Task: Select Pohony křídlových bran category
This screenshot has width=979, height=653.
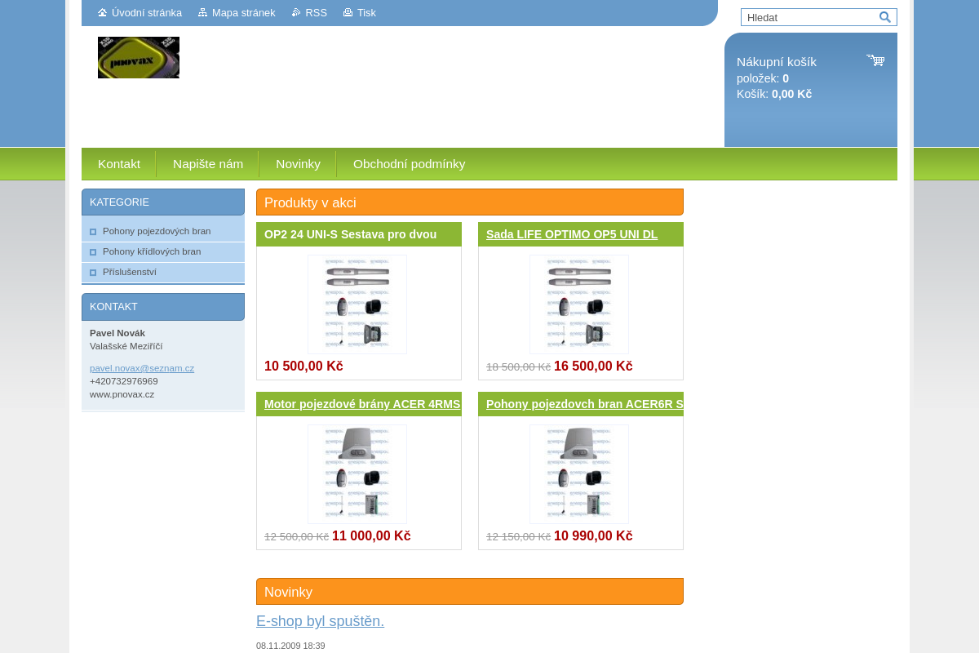Action: click(x=152, y=251)
